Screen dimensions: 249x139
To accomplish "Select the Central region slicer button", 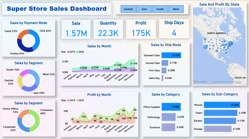I will (128, 9).
